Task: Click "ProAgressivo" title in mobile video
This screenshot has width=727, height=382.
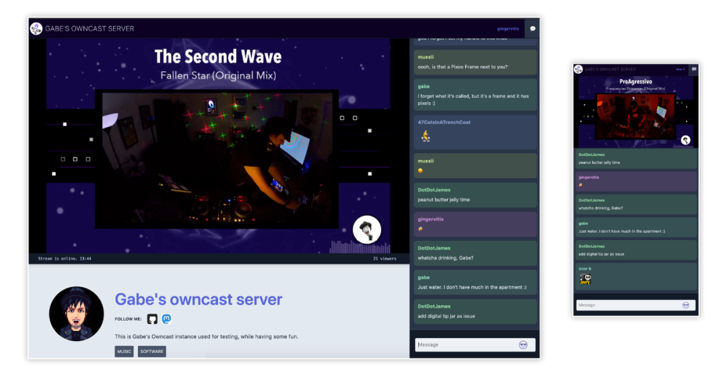Action: coord(635,81)
